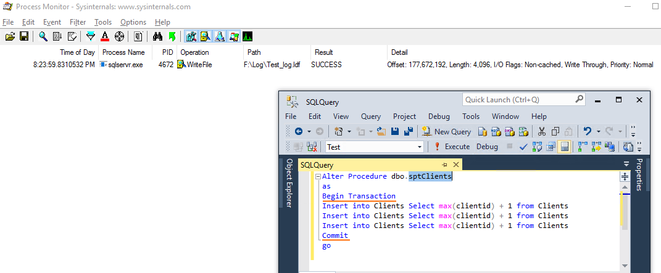661x273 pixels.
Task: Open upper SSMS toolbar overflow options
Action: (633, 132)
